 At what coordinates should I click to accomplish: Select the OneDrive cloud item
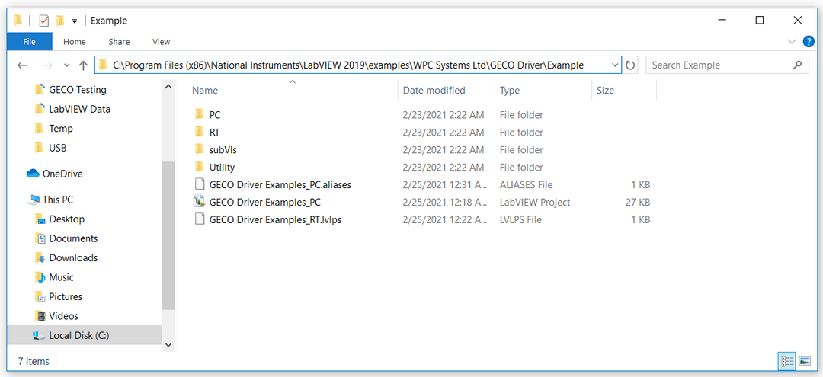(x=62, y=174)
